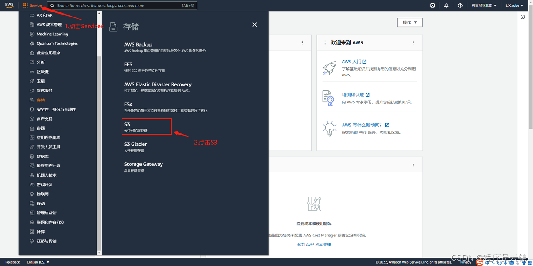Screen dimensions: 533x266
Task: Select the 物联网 category
Action: 42,194
